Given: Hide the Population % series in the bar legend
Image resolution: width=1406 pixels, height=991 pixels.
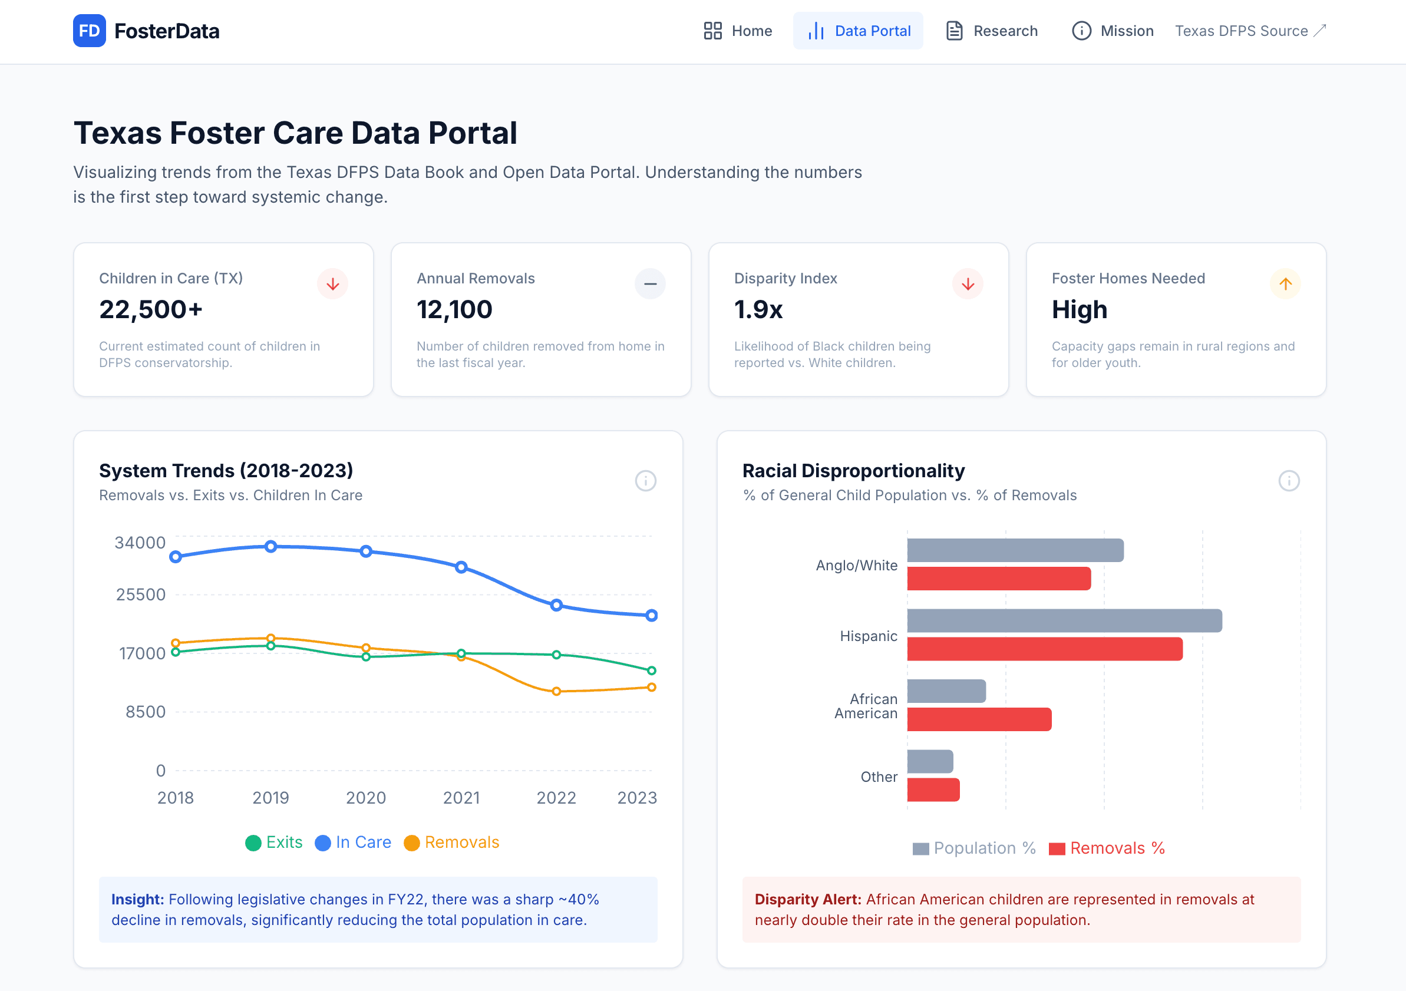Looking at the screenshot, I should pos(974,848).
